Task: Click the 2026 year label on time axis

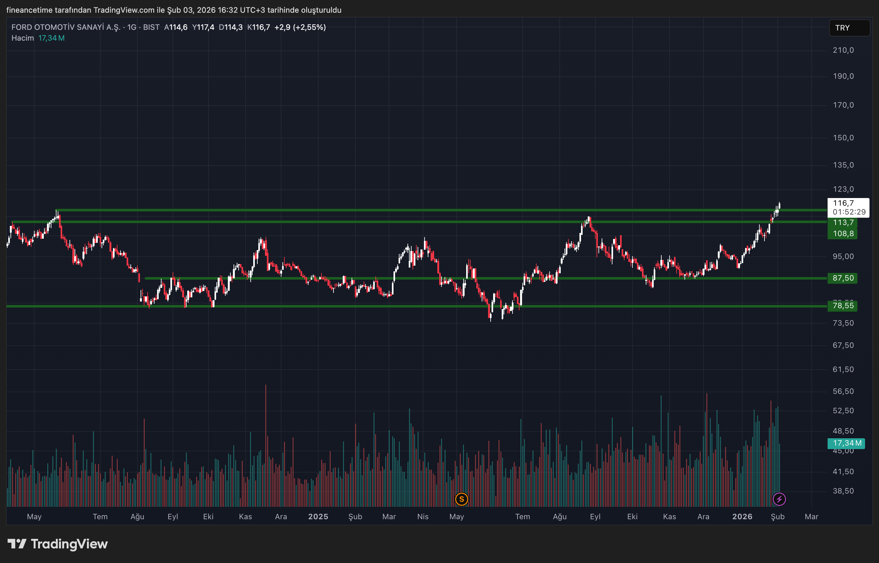Action: pos(742,517)
